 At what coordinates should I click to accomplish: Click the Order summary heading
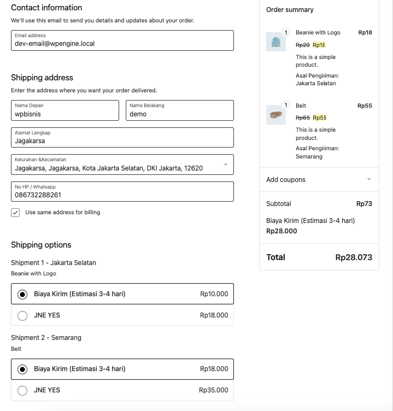click(x=290, y=10)
